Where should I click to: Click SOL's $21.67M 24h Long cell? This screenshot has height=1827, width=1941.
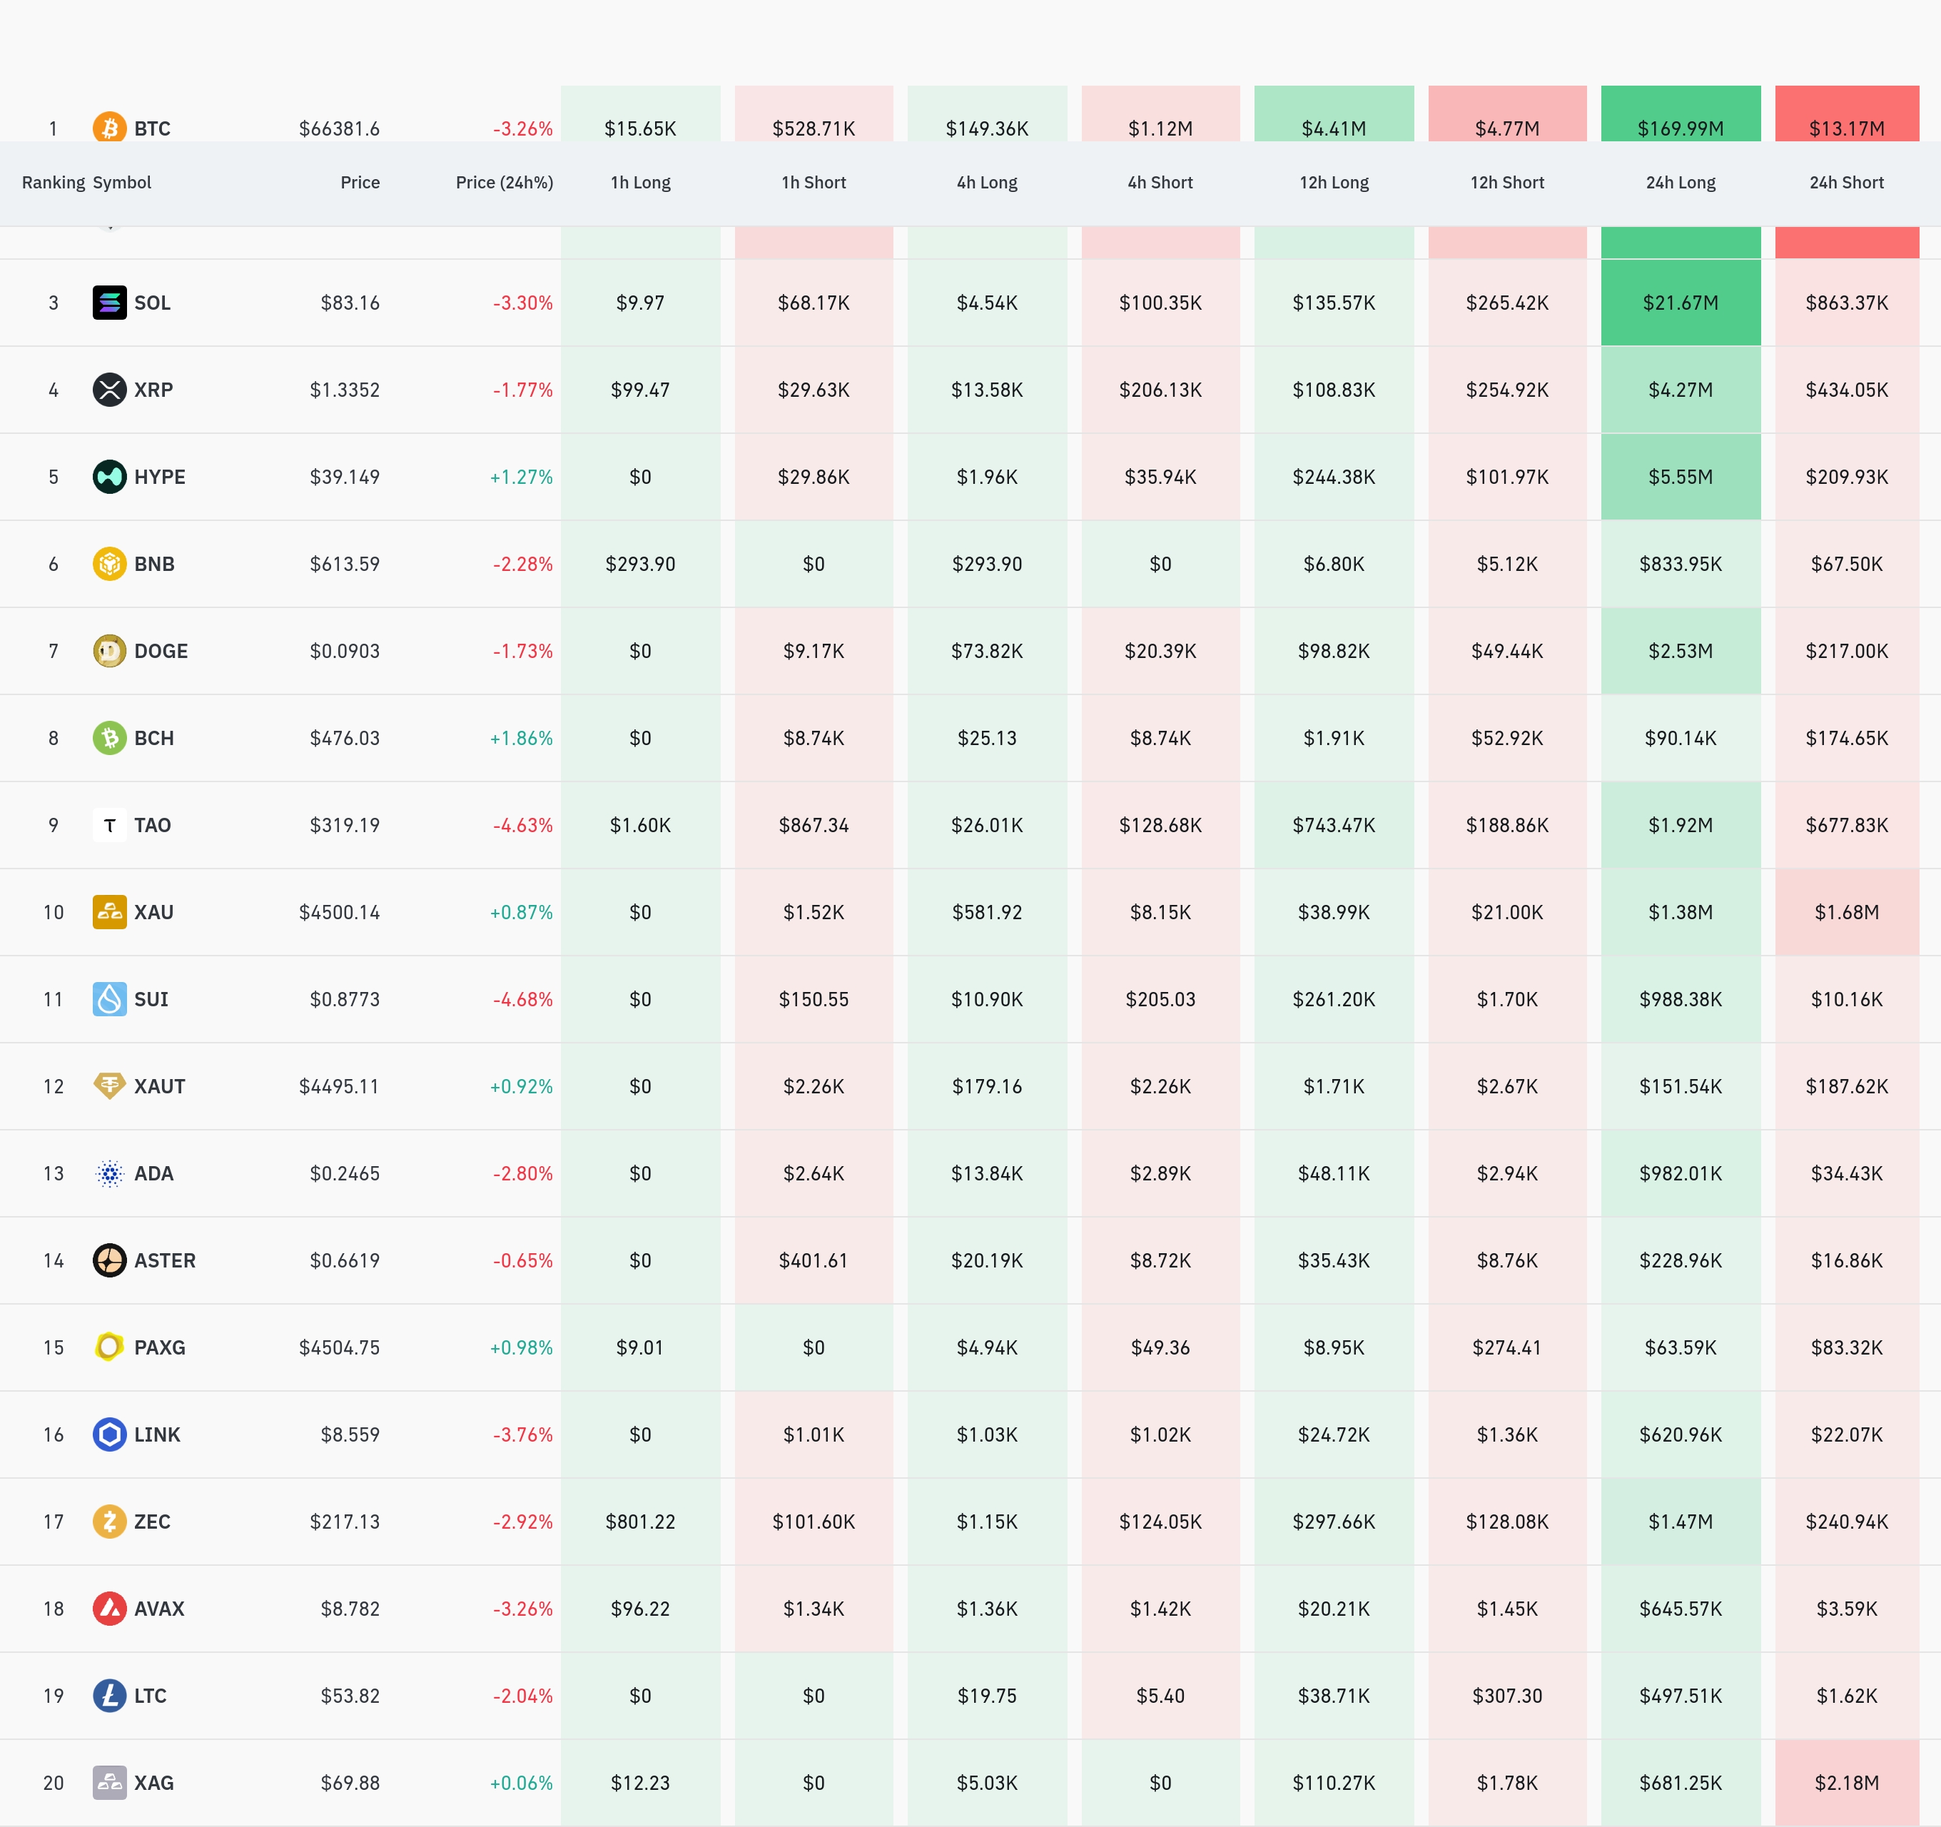coord(1681,303)
